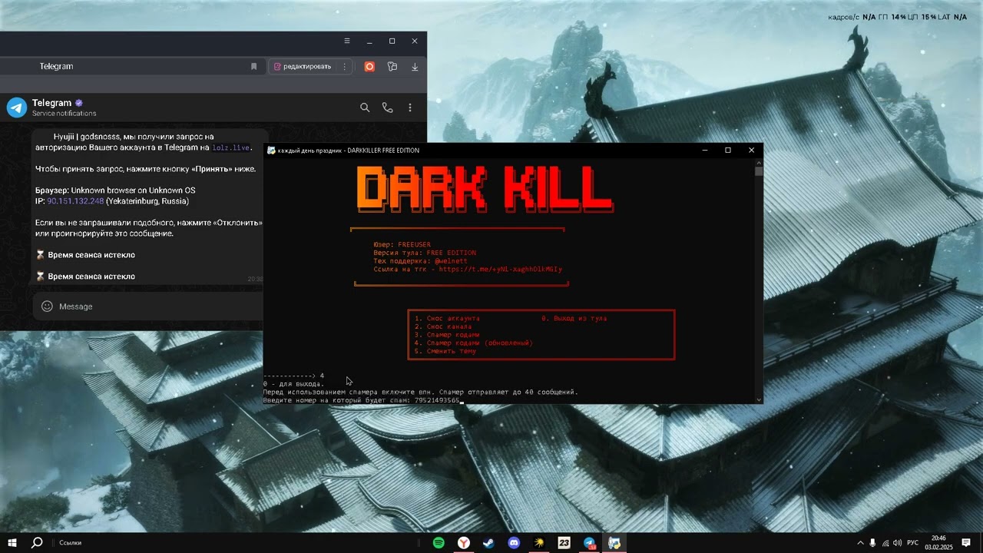Start a call in the Telegram chat
The width and height of the screenshot is (983, 553).
click(x=387, y=108)
